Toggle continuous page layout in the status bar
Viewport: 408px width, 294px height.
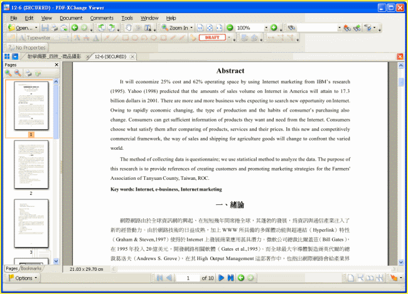click(361, 278)
